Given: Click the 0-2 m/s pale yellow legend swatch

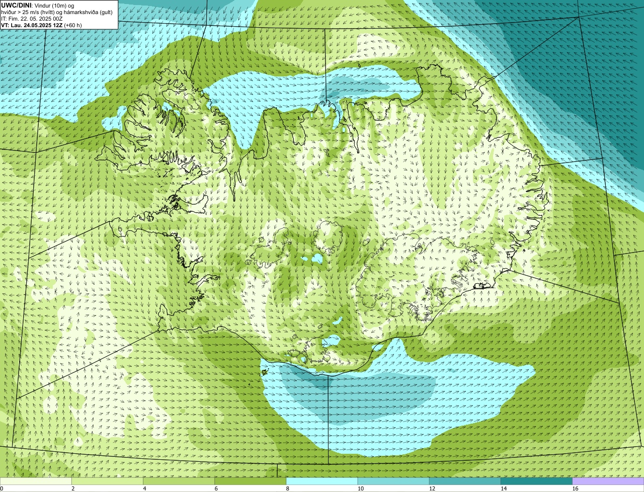Looking at the screenshot, I should pyautogui.click(x=36, y=481).
